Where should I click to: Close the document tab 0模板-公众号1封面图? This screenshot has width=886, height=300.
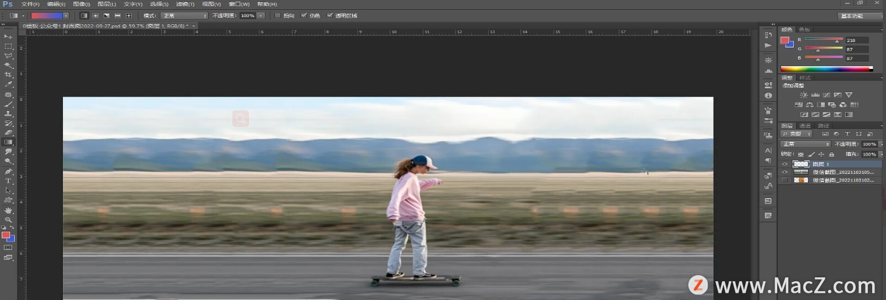(x=193, y=25)
